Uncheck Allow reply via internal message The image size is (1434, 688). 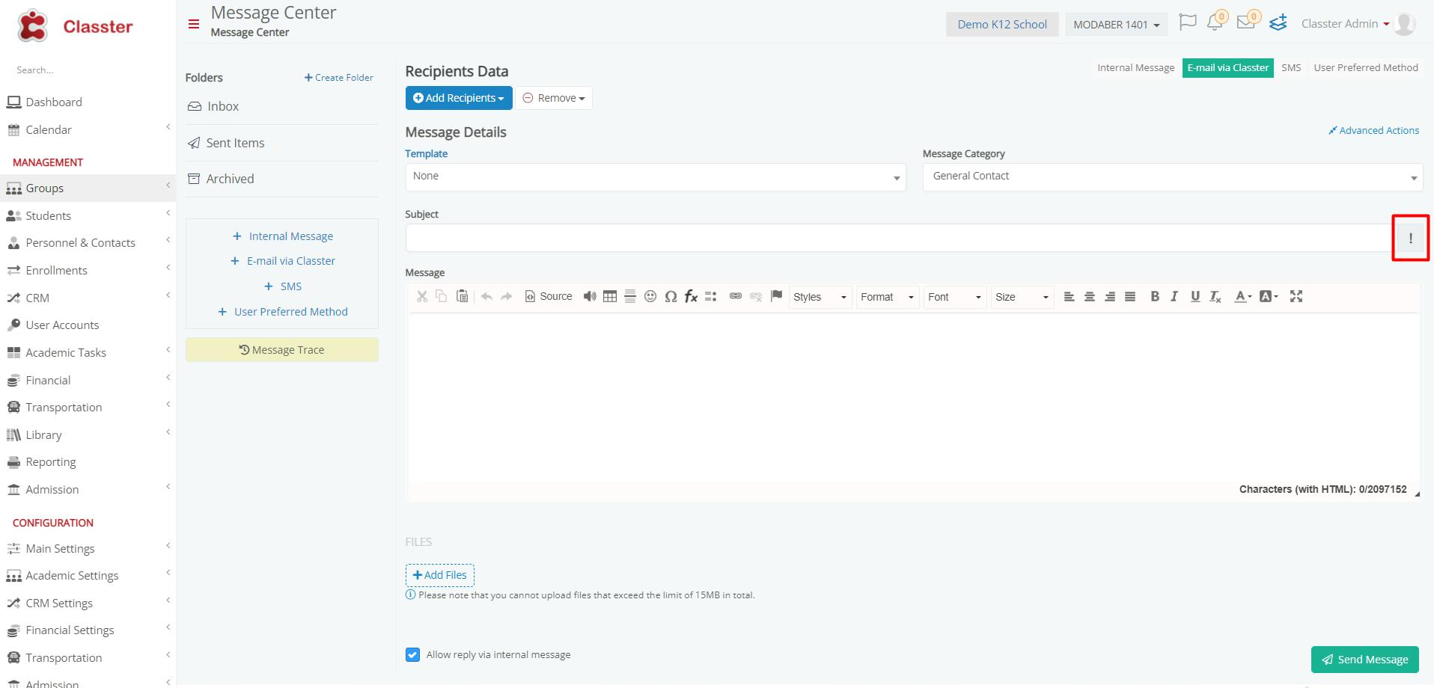[412, 654]
